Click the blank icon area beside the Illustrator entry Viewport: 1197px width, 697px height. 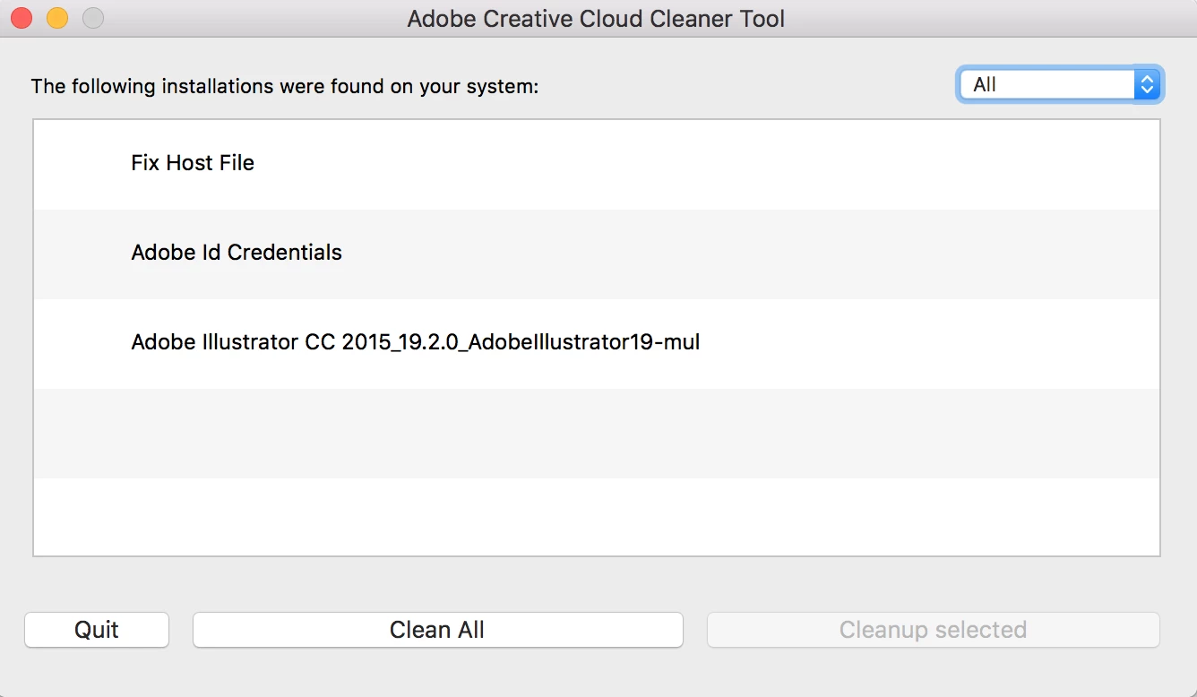pyautogui.click(x=82, y=343)
